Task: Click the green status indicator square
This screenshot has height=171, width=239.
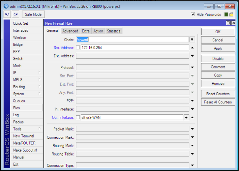Action: (x=226, y=14)
